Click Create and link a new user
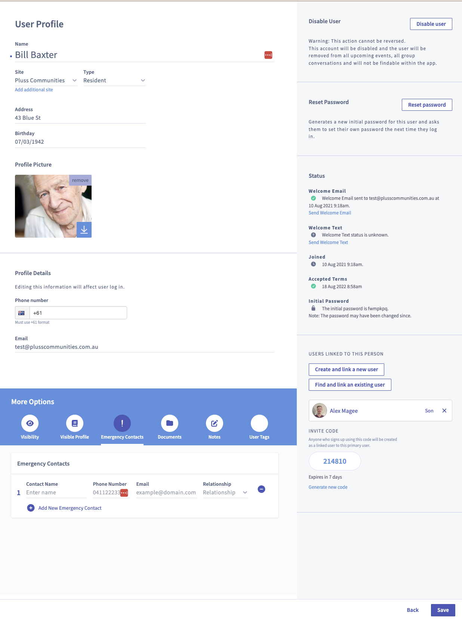 coord(346,369)
